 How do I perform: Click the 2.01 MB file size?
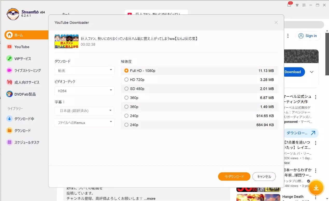tap(267, 89)
